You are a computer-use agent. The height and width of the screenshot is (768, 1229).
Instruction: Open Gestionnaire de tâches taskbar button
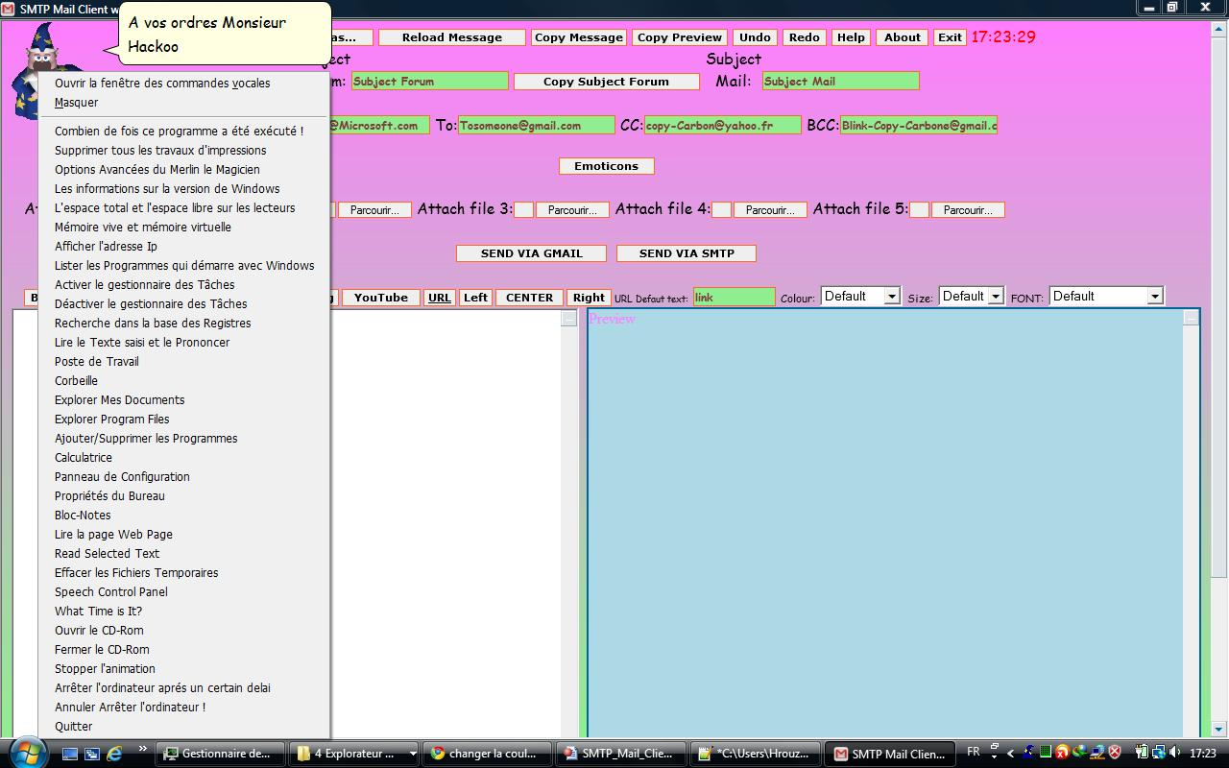(221, 754)
